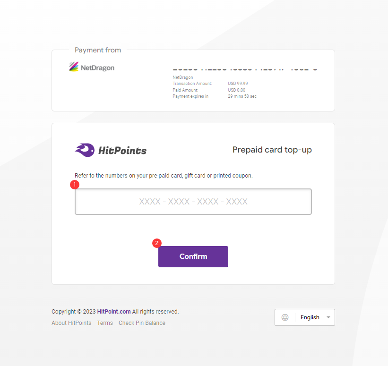Open the Terms link

pos(105,323)
